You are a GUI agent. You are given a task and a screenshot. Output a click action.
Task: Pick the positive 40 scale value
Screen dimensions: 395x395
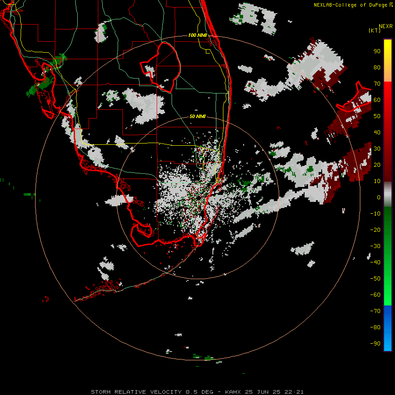coord(377,132)
